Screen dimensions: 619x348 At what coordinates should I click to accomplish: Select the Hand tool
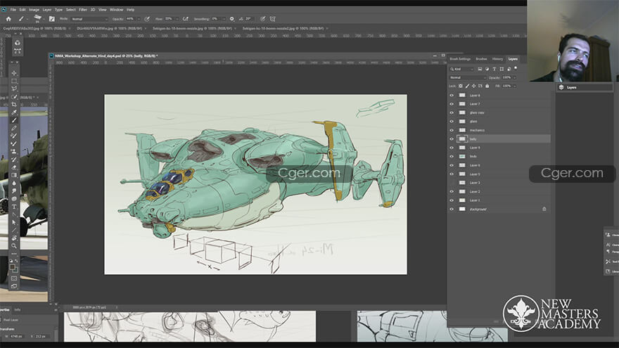tap(14, 238)
